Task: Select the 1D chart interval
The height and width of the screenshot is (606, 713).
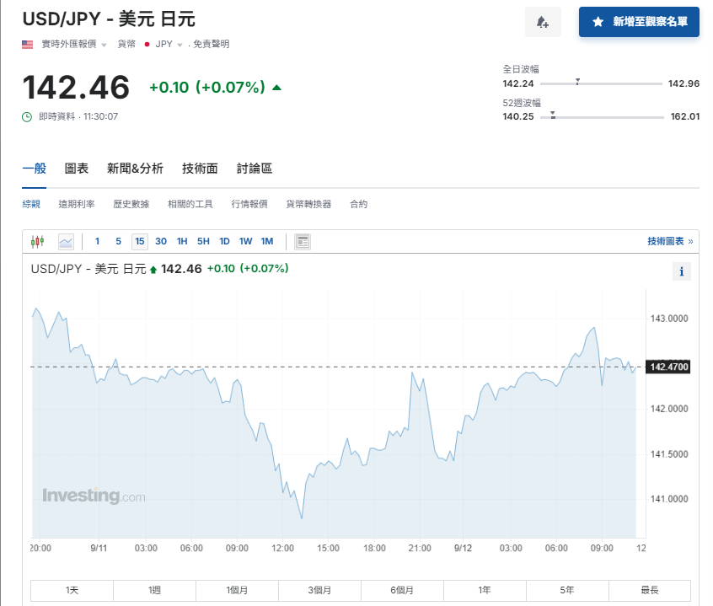Action: (224, 242)
